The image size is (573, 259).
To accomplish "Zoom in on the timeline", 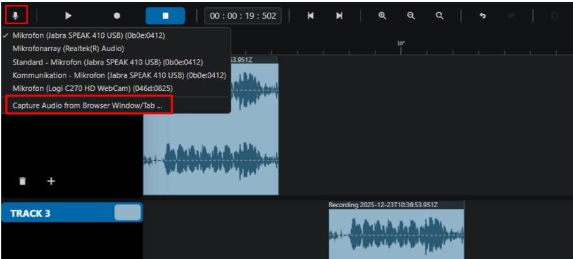I will pyautogui.click(x=382, y=16).
